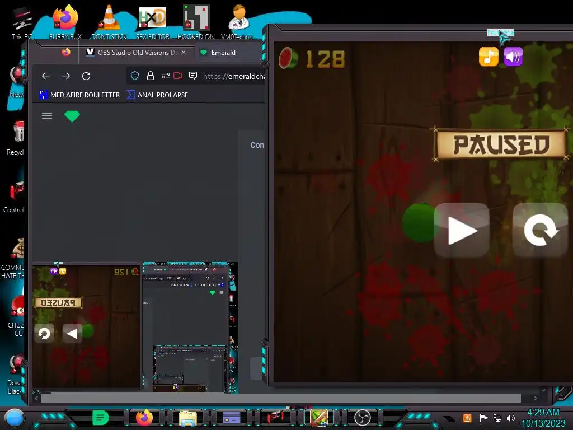Open the Emerald hamburger menu
Viewport: 573px width, 430px height.
[x=47, y=116]
